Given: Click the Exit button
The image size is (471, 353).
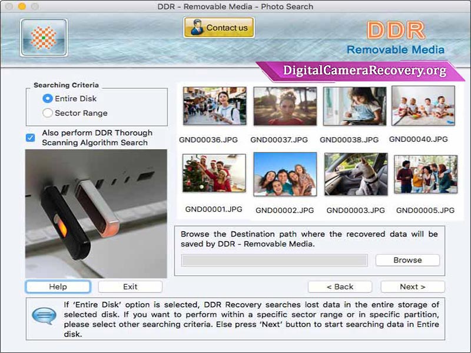Looking at the screenshot, I should point(130,287).
